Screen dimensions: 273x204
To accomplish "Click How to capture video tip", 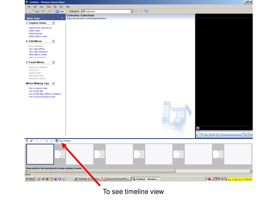I will coord(38,88).
